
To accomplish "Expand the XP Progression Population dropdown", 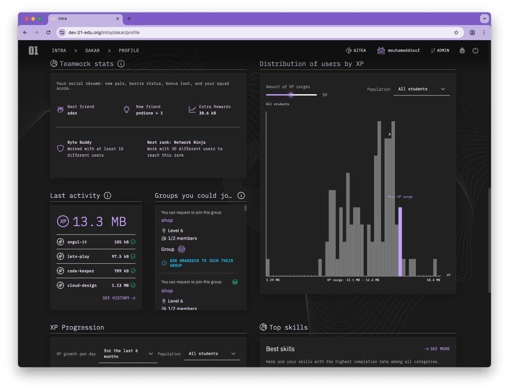I will [212, 354].
